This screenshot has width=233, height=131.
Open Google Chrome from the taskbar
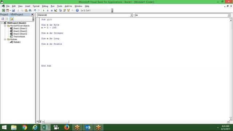[x=24, y=127]
